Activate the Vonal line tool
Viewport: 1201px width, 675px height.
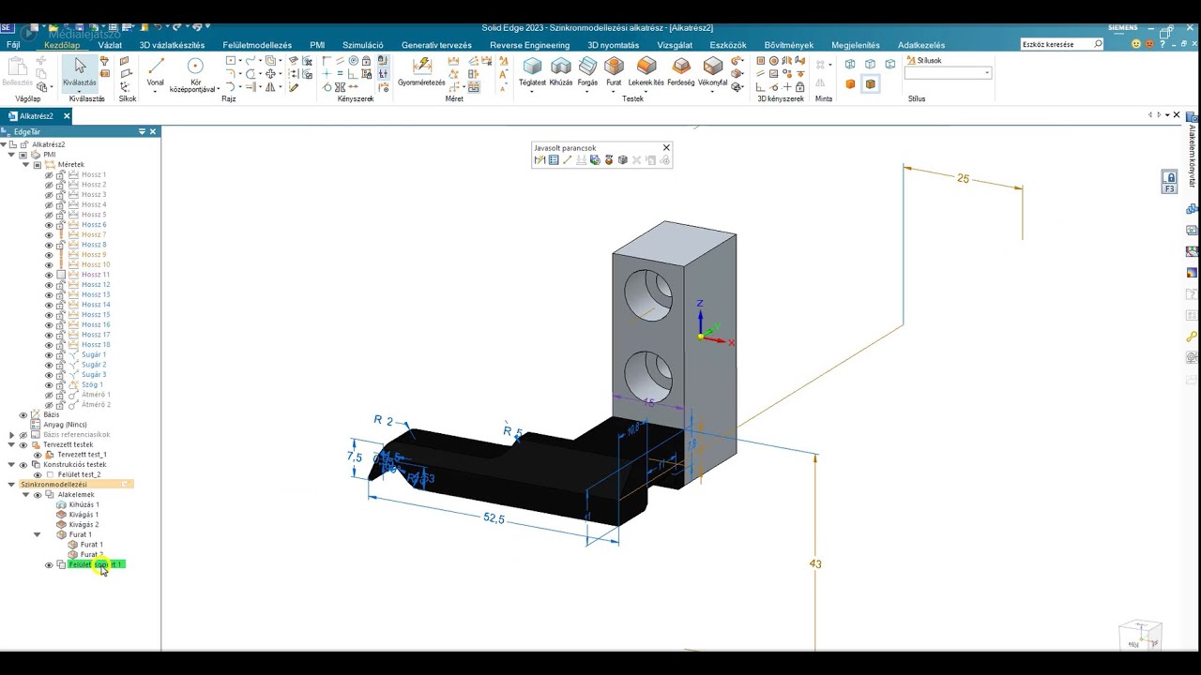[156, 71]
